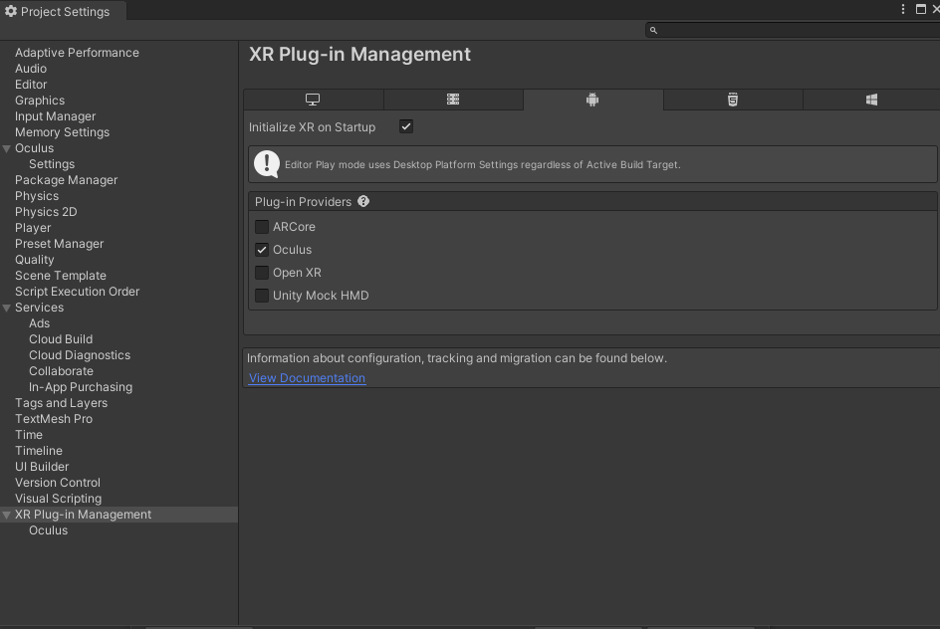Open Memory Settings

point(63,132)
